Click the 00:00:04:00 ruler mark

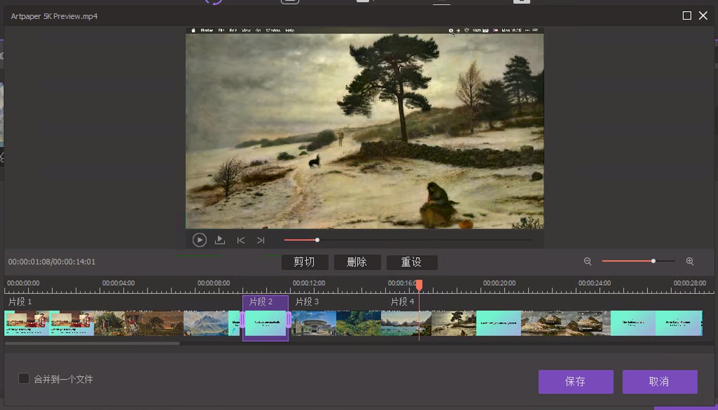pyautogui.click(x=118, y=283)
